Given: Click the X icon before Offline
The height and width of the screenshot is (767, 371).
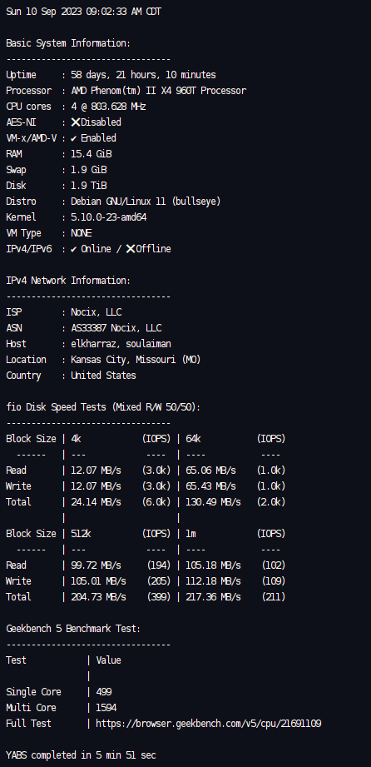Looking at the screenshot, I should (131, 249).
